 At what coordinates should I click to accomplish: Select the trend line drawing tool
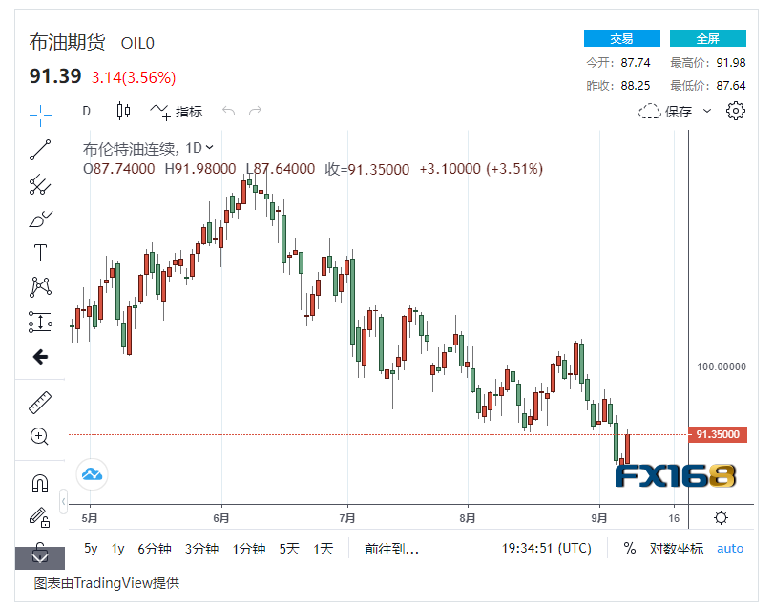[x=40, y=150]
